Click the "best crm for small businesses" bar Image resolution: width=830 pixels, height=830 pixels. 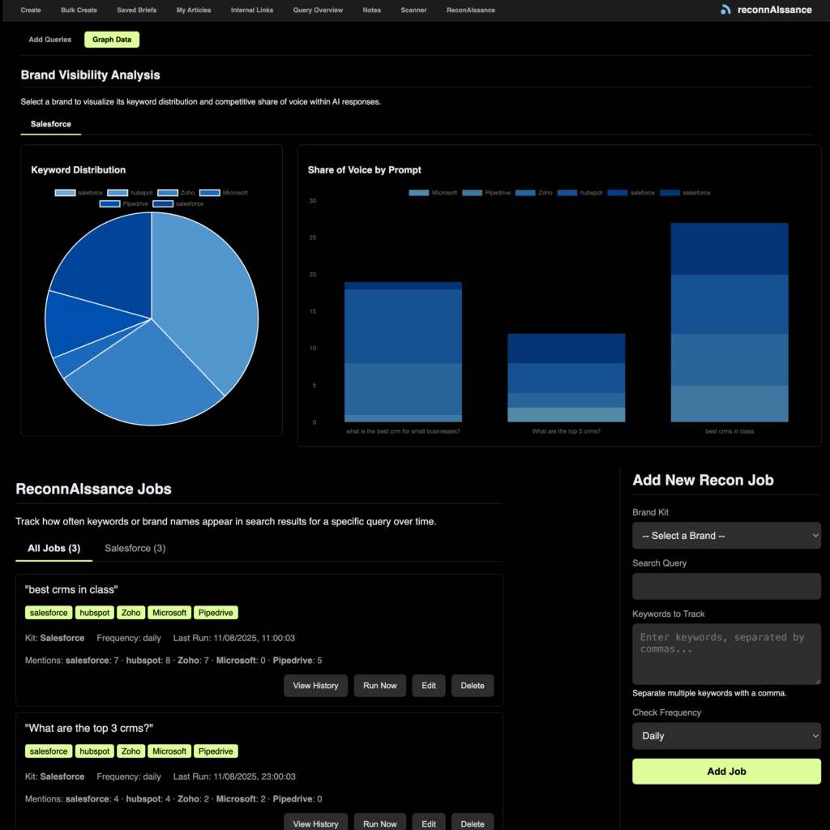coord(403,352)
